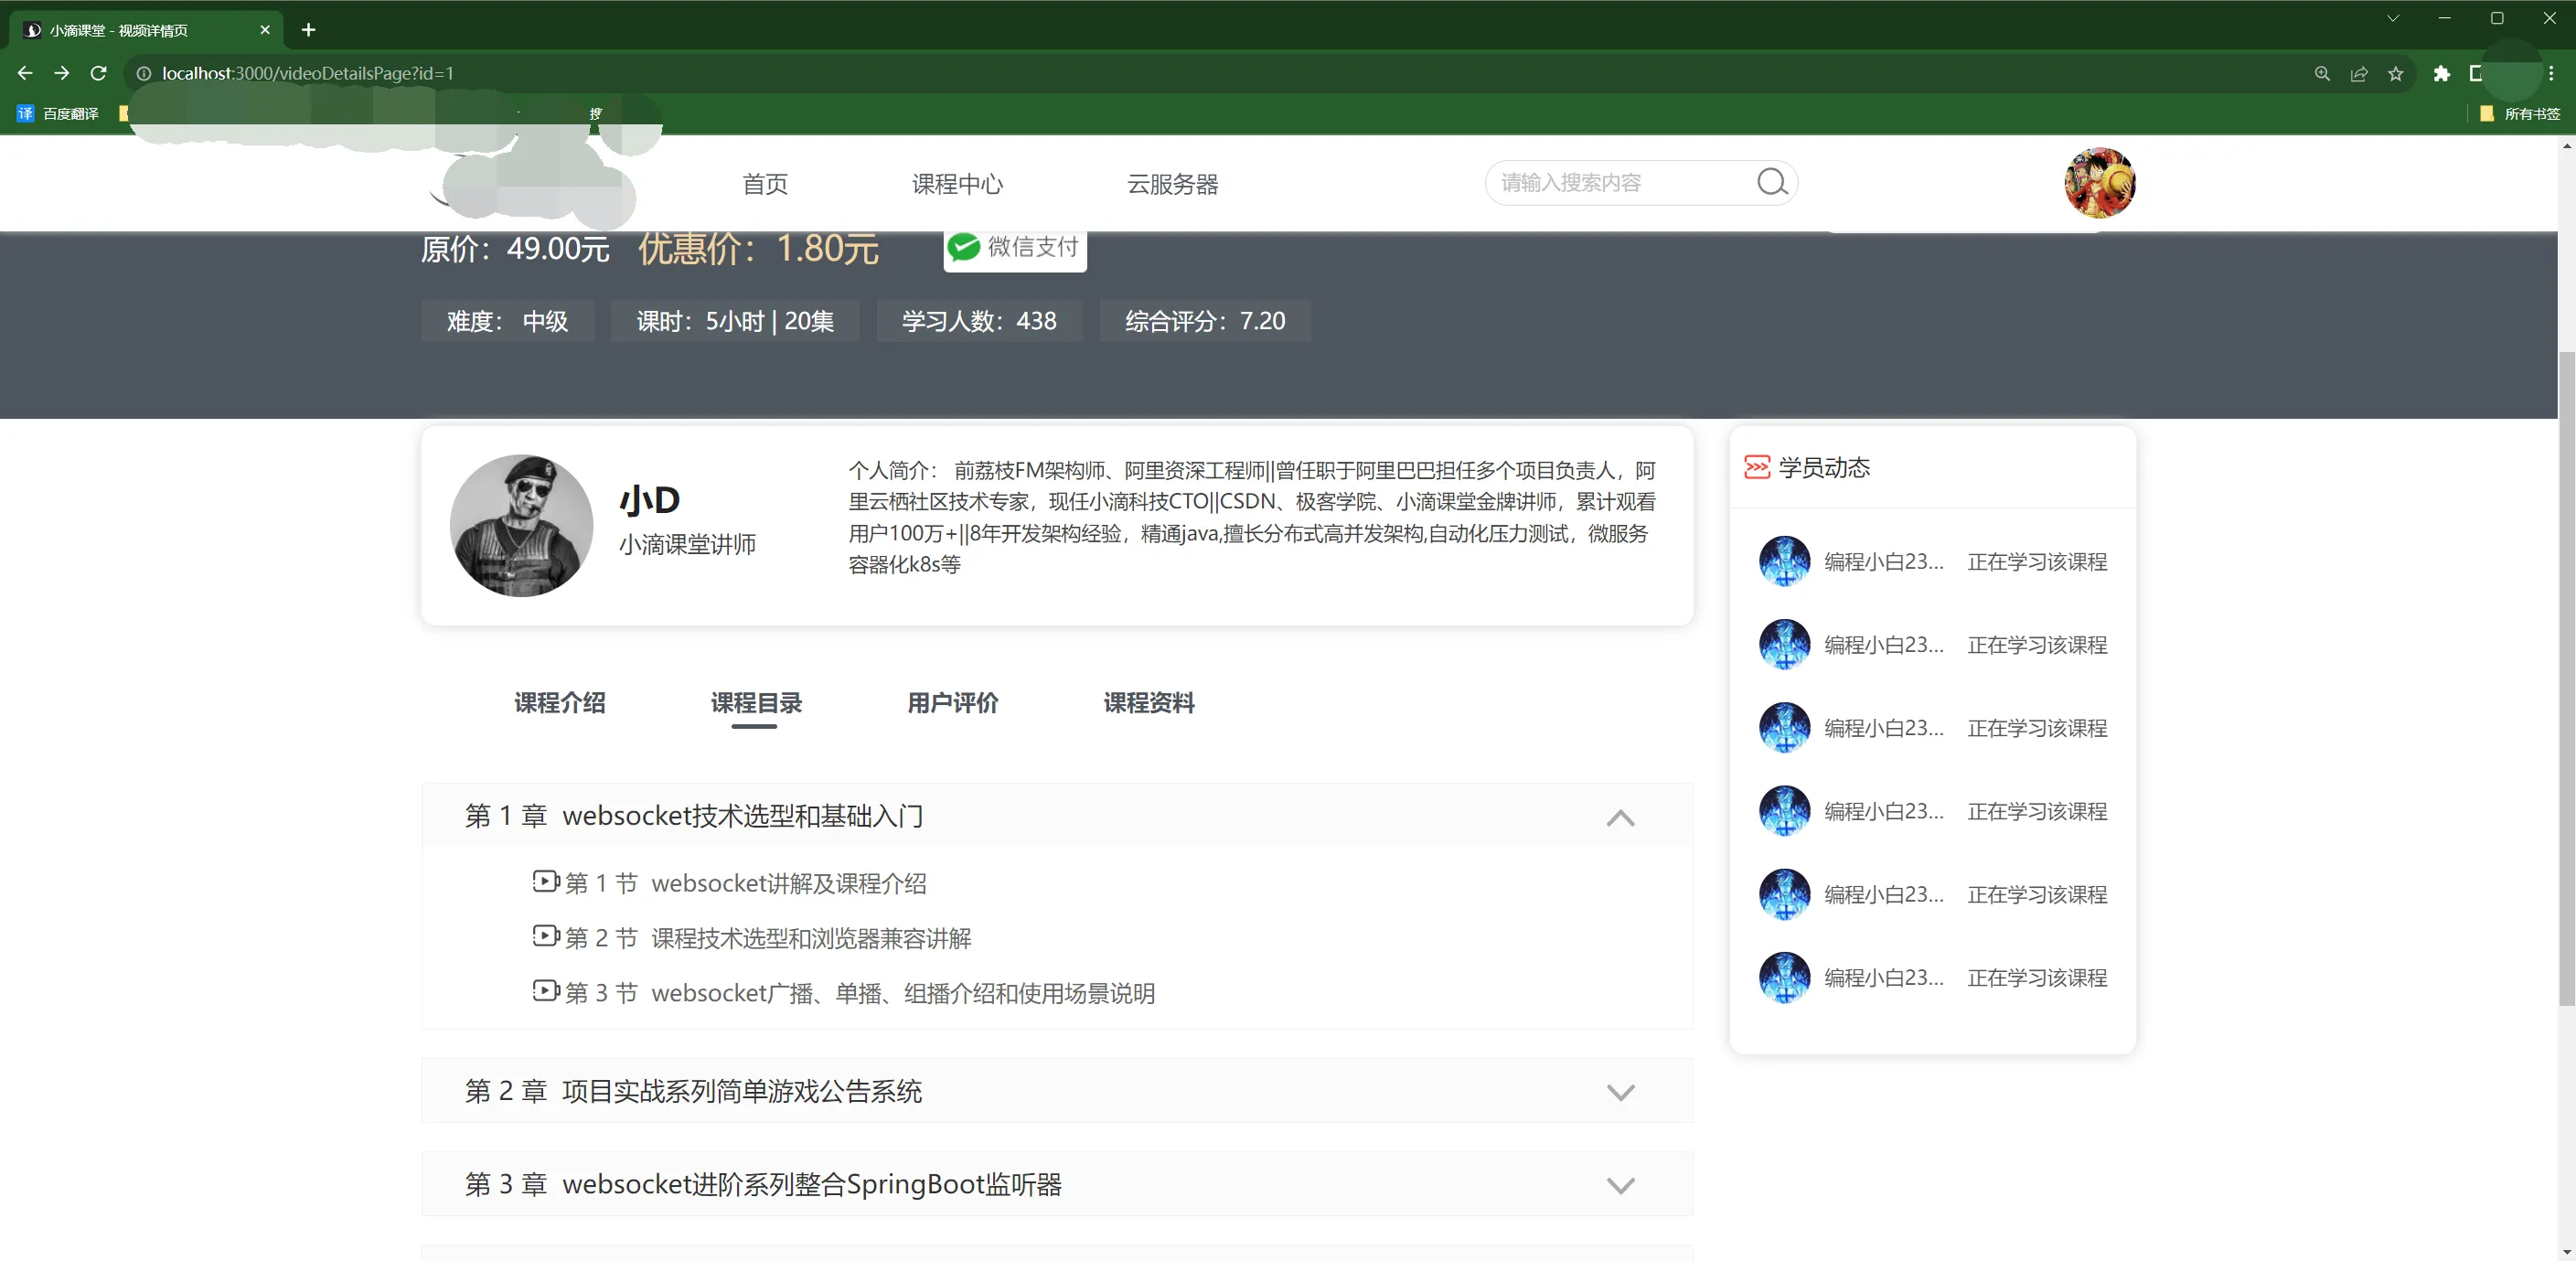This screenshot has width=2576, height=1261.
Task: Click the video icon of 第 2 节
Action: click(545, 936)
